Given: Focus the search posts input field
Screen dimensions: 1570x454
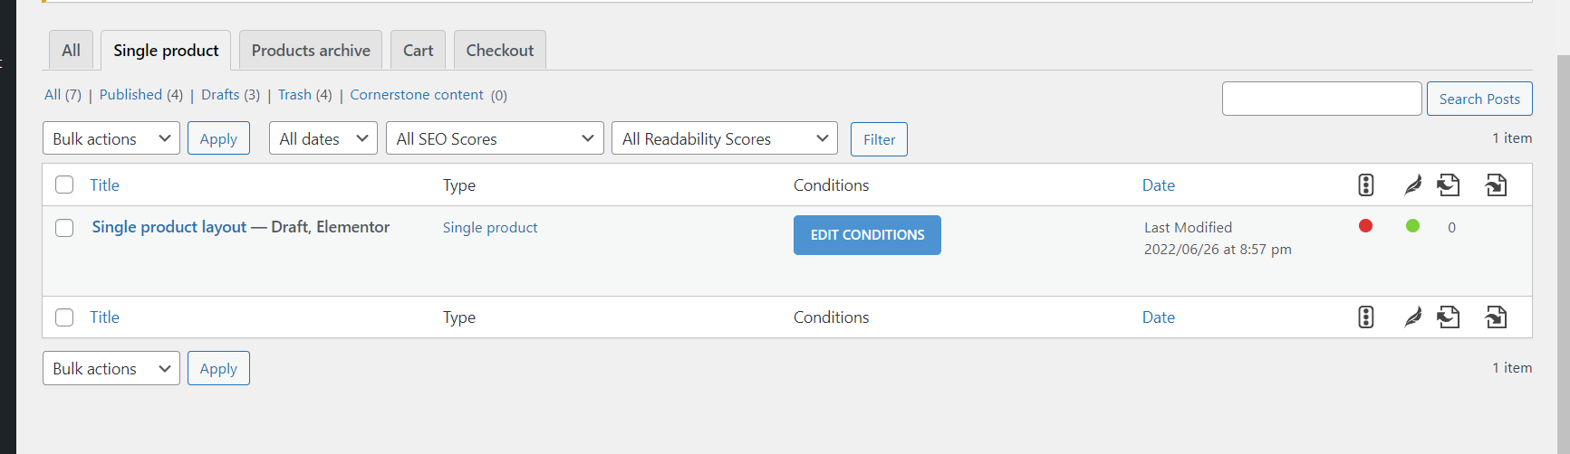Looking at the screenshot, I should (x=1321, y=99).
